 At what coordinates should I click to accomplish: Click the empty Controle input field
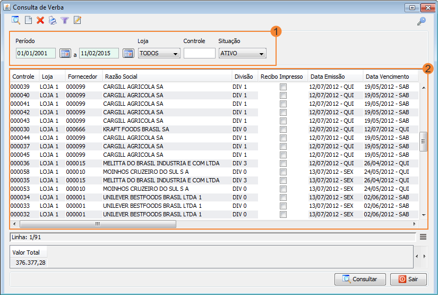pos(200,53)
